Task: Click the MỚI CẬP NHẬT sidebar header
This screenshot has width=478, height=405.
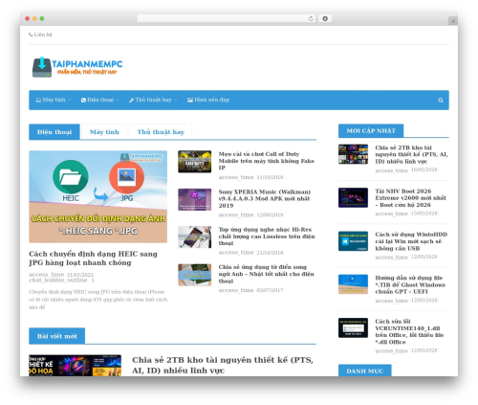Action: pos(371,131)
